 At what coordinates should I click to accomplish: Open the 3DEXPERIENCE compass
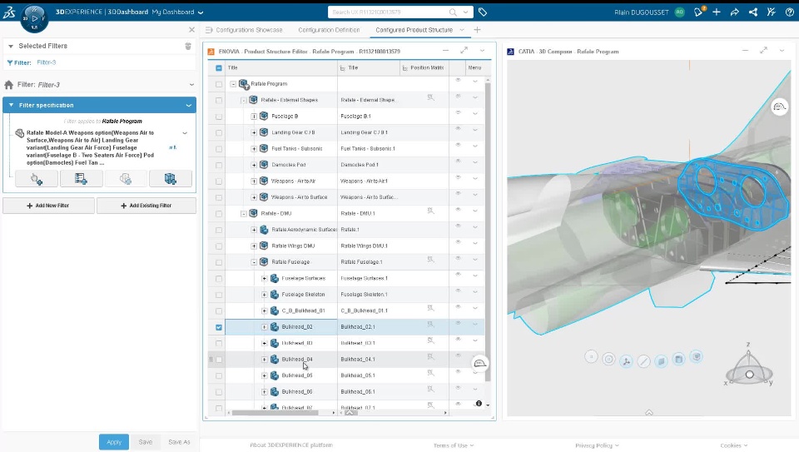(35, 17)
